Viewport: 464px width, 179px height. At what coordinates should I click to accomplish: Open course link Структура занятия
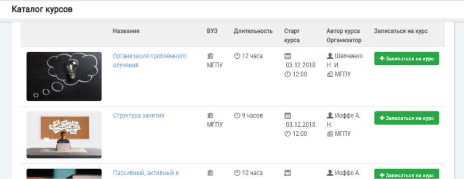(x=139, y=115)
